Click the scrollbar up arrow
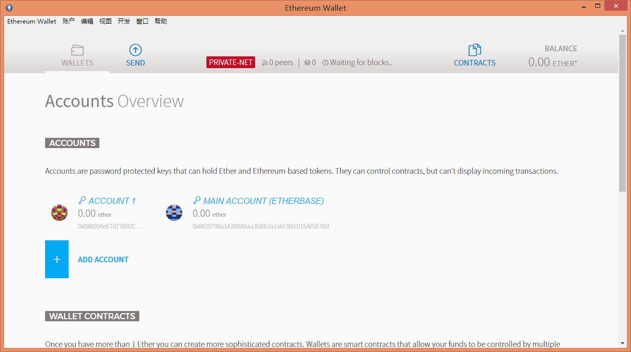This screenshot has height=352, width=631. click(x=622, y=31)
